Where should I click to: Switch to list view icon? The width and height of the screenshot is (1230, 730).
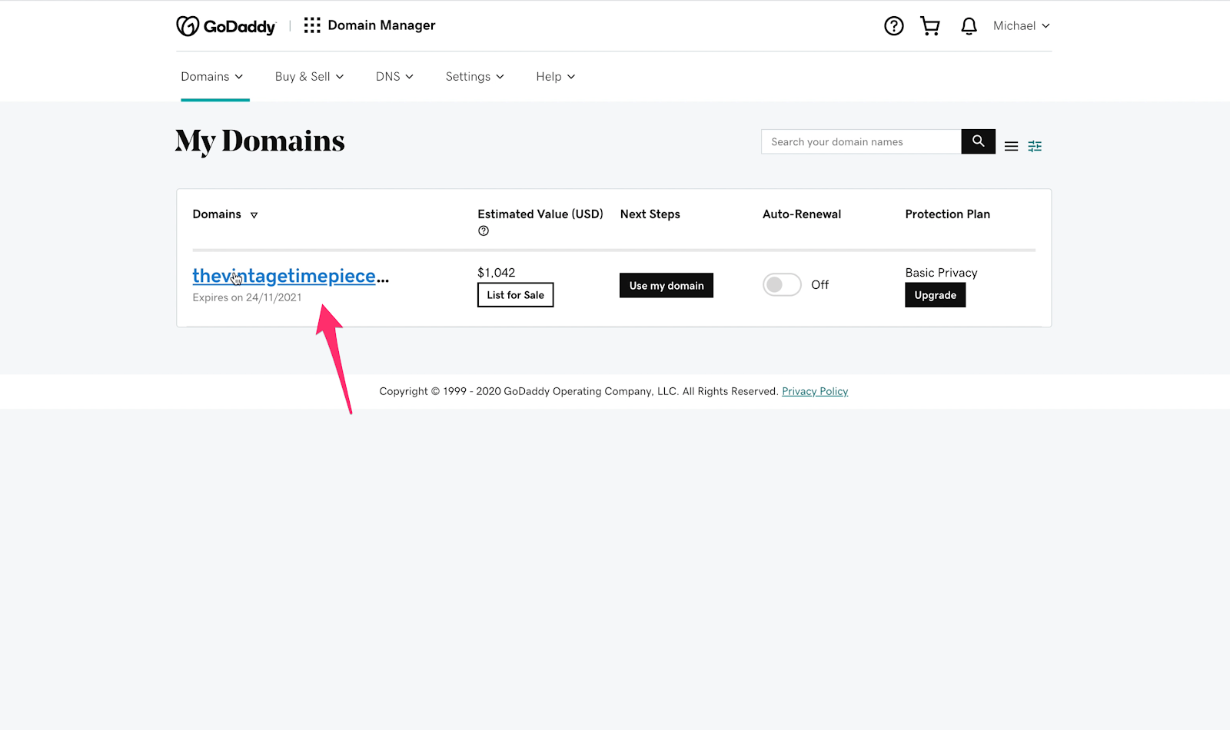[x=1011, y=146]
